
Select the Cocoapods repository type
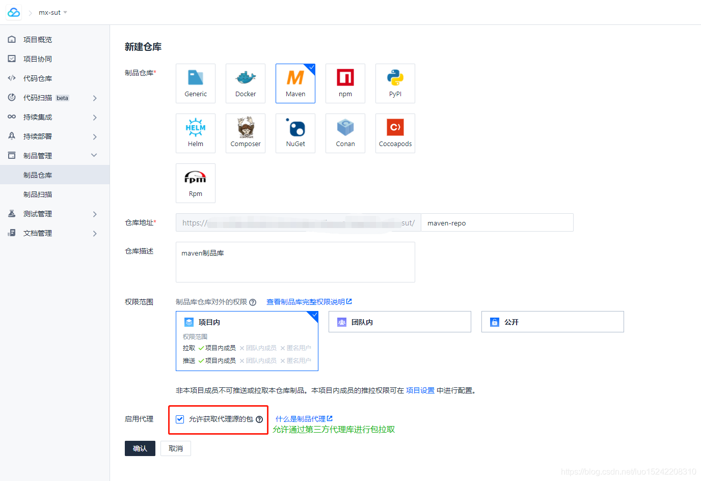395,133
